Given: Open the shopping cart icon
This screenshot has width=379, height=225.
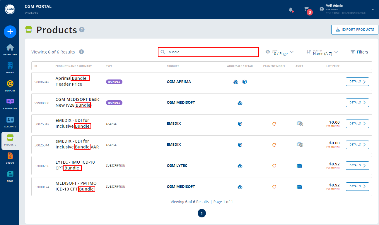Looking at the screenshot, I should [306, 9].
